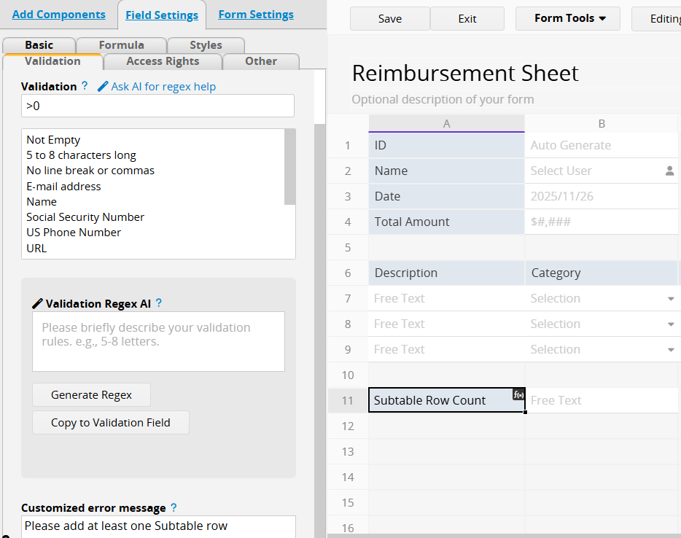
Task: Click the help icon next to Validation
Action: [85, 86]
